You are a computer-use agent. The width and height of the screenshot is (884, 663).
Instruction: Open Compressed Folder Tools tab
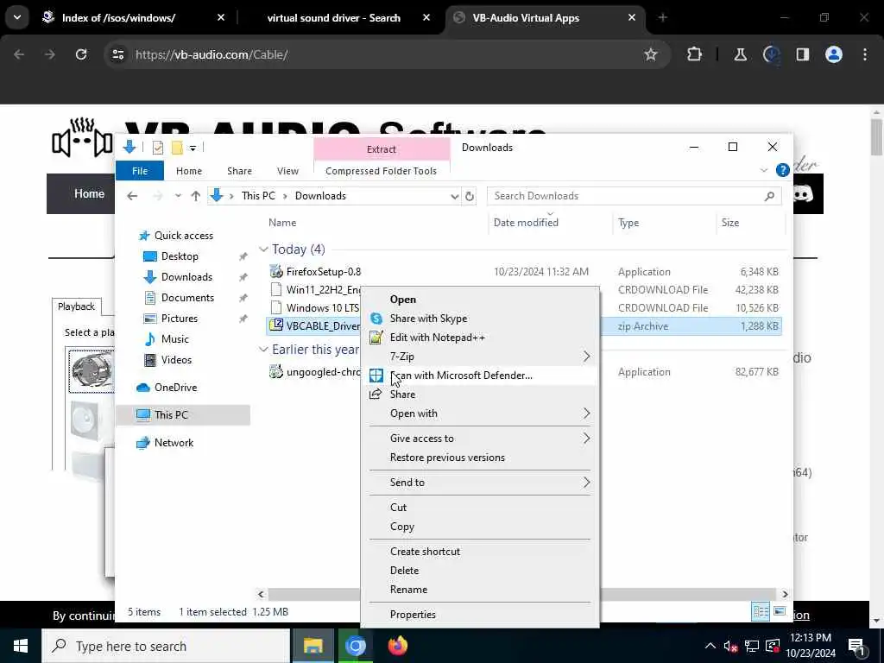(381, 171)
